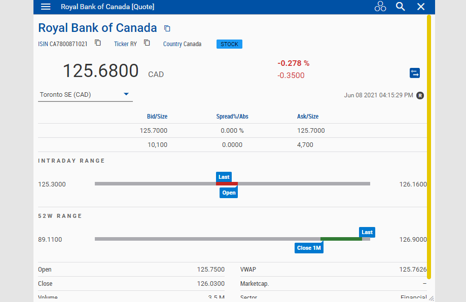Click the resize grip at window corner
This screenshot has height=302, width=466.
click(432, 298)
